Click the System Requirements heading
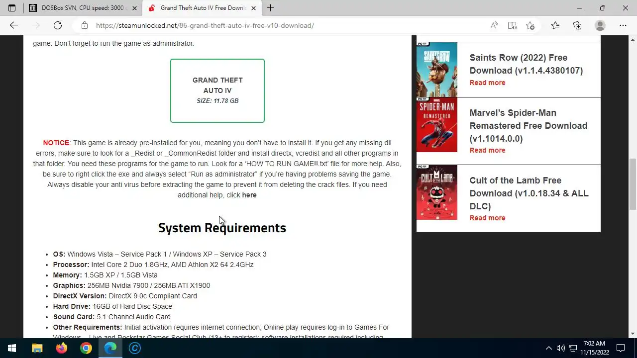 point(222,228)
